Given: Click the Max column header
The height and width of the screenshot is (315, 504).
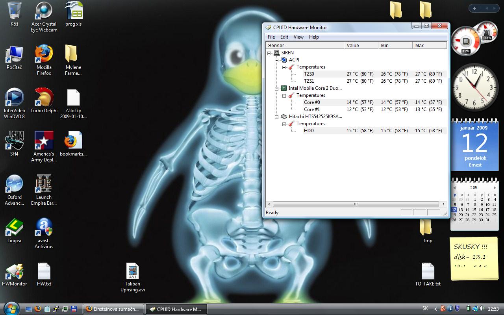Looking at the screenshot, I should click(430, 45).
